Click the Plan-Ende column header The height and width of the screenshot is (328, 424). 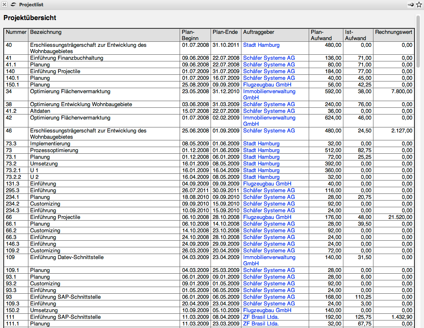(x=225, y=32)
